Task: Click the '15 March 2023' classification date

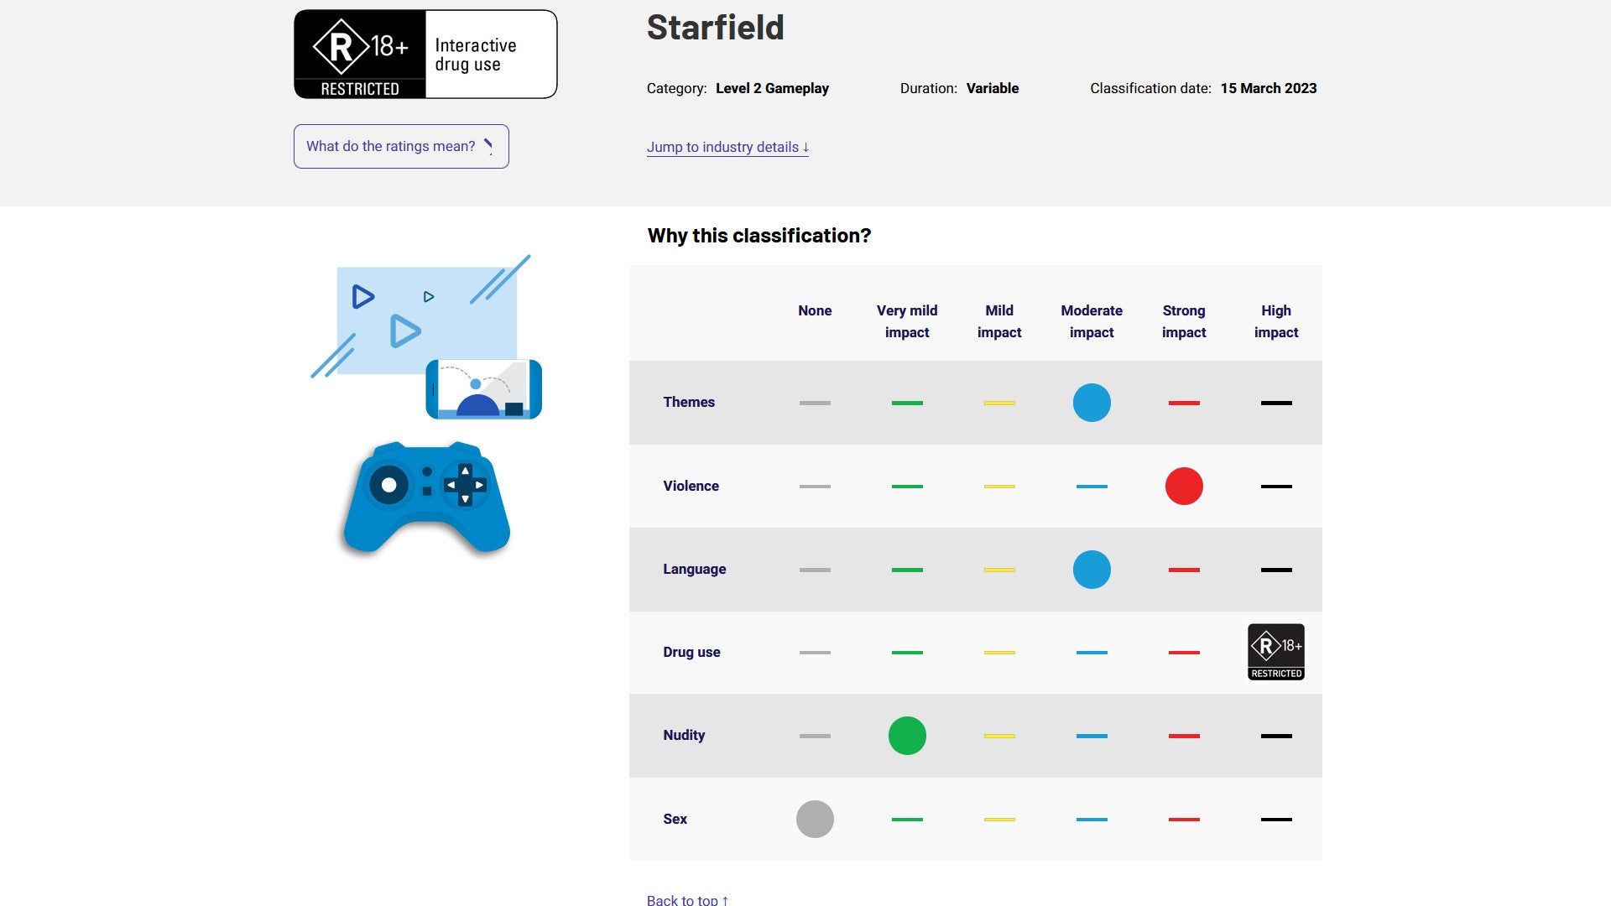Action: click(1269, 88)
